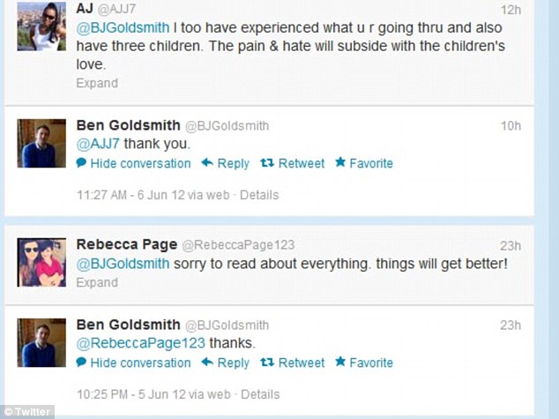Screen dimensions: 559x419
Task: Click Retweet icon under the 'thank you.' tweet
Action: click(x=266, y=163)
